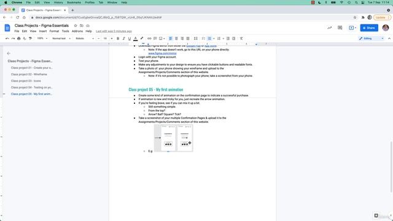Open the highlight color picker
The width and height of the screenshot is (393, 221).
[142, 38]
